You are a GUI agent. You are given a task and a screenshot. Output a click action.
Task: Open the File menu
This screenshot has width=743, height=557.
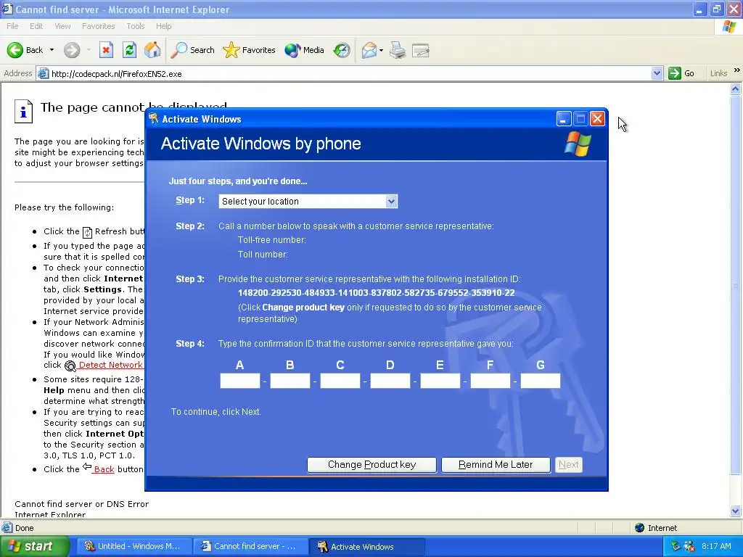click(13, 26)
